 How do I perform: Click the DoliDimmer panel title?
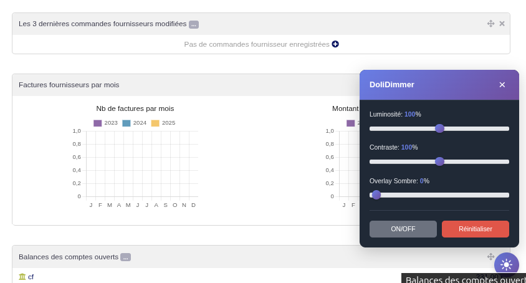[392, 85]
